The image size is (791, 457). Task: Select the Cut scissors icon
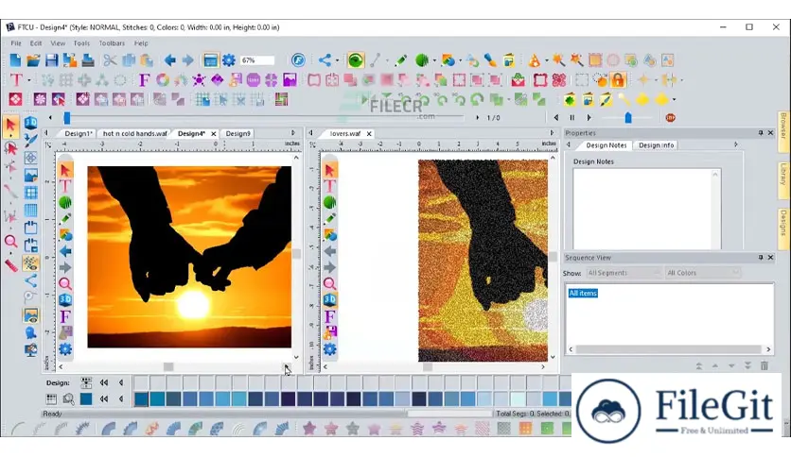(110, 60)
